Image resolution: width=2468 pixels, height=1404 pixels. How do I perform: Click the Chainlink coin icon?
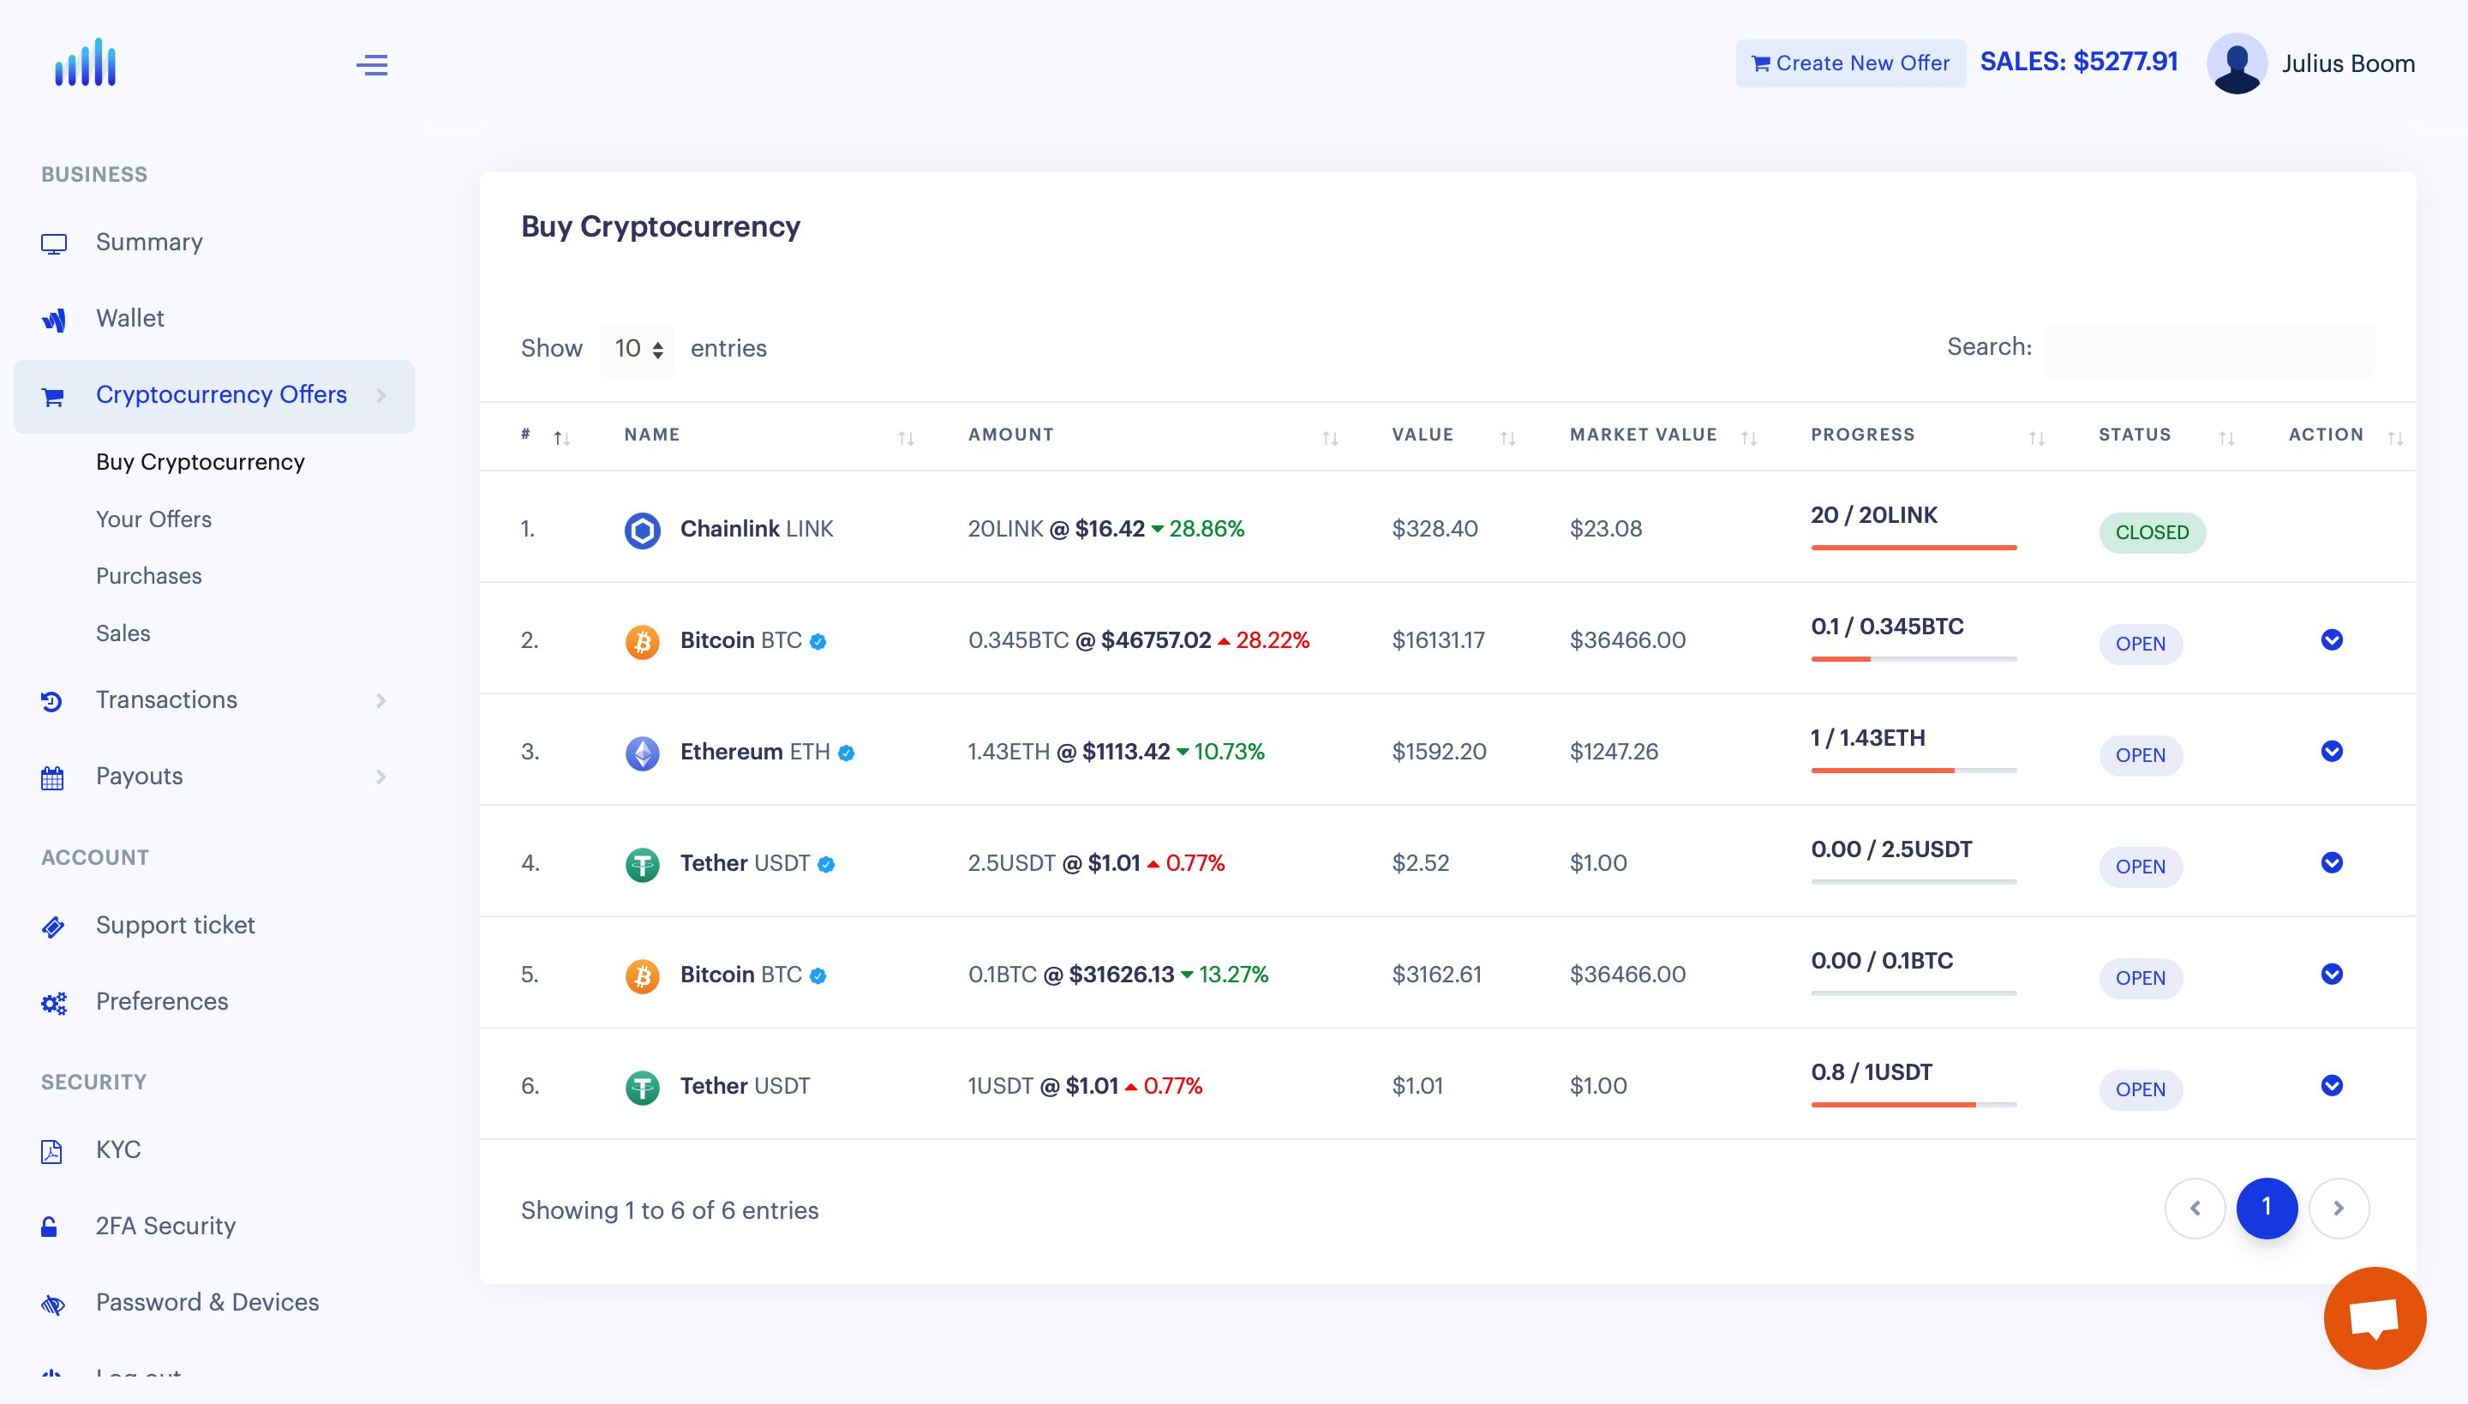[642, 530]
